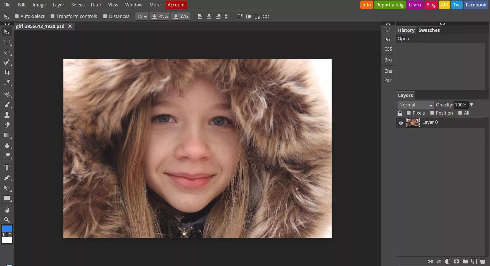Select the Move tool
490x266 pixels.
[7, 32]
